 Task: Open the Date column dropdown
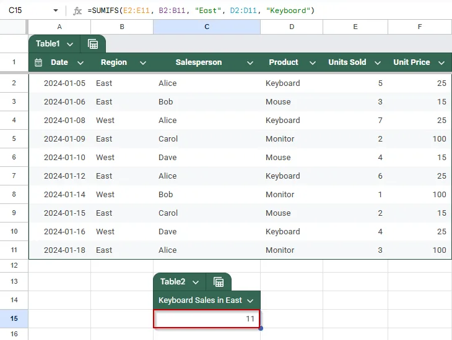pos(80,63)
